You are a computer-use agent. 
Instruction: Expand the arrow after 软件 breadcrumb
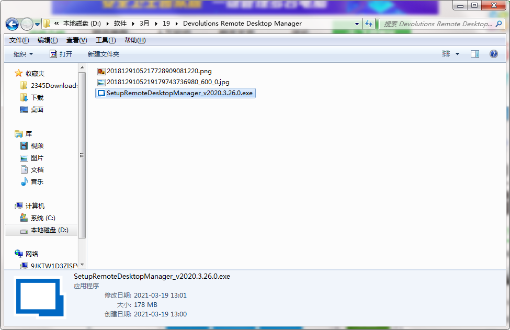(133, 24)
